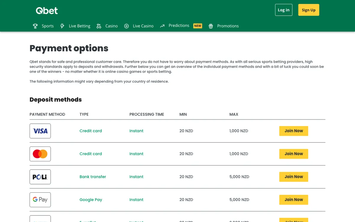
Task: Click the Log in button
Action: [284, 10]
